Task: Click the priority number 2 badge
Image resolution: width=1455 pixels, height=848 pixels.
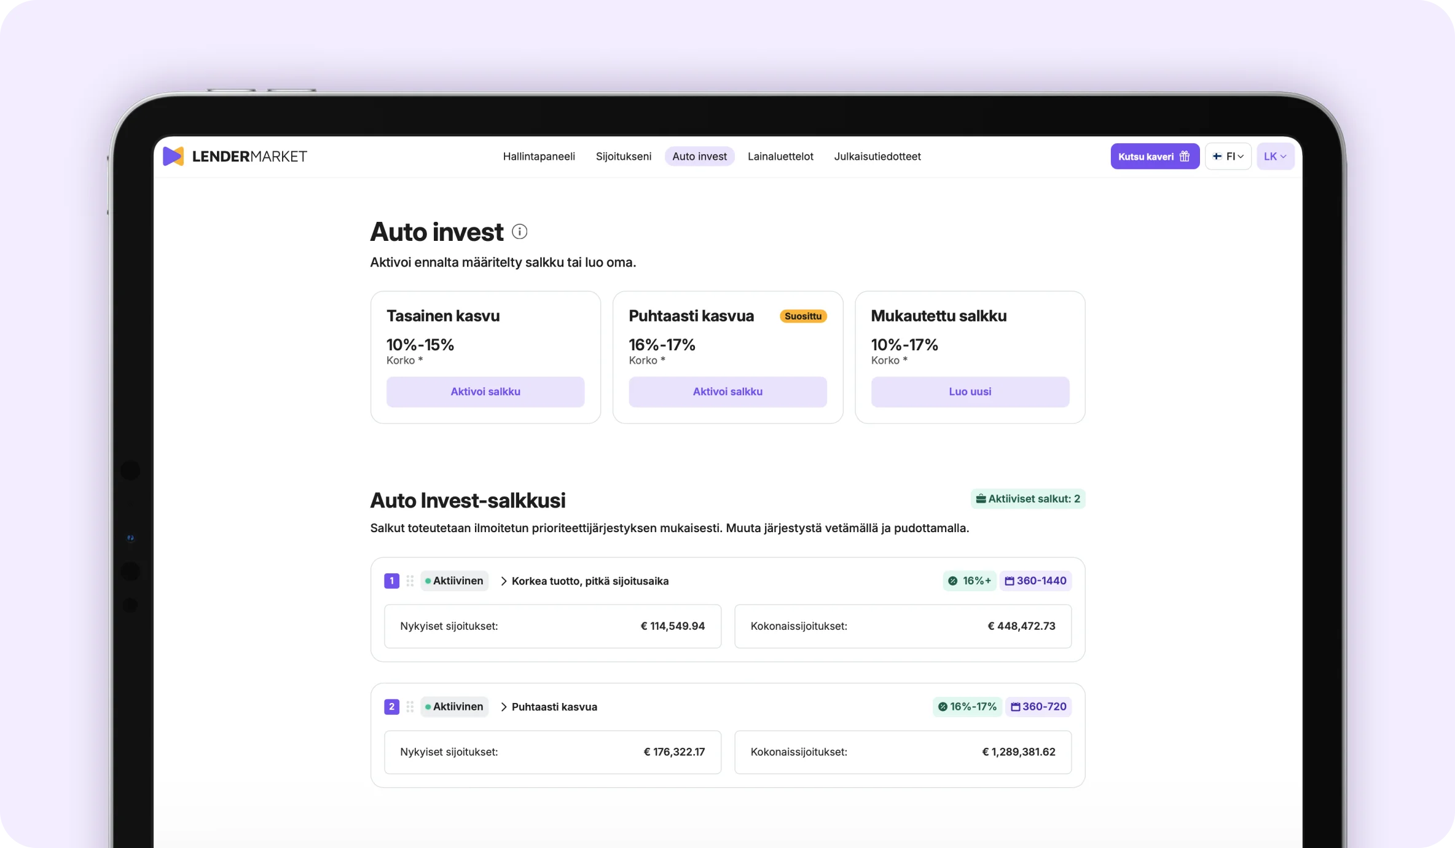Action: point(391,707)
